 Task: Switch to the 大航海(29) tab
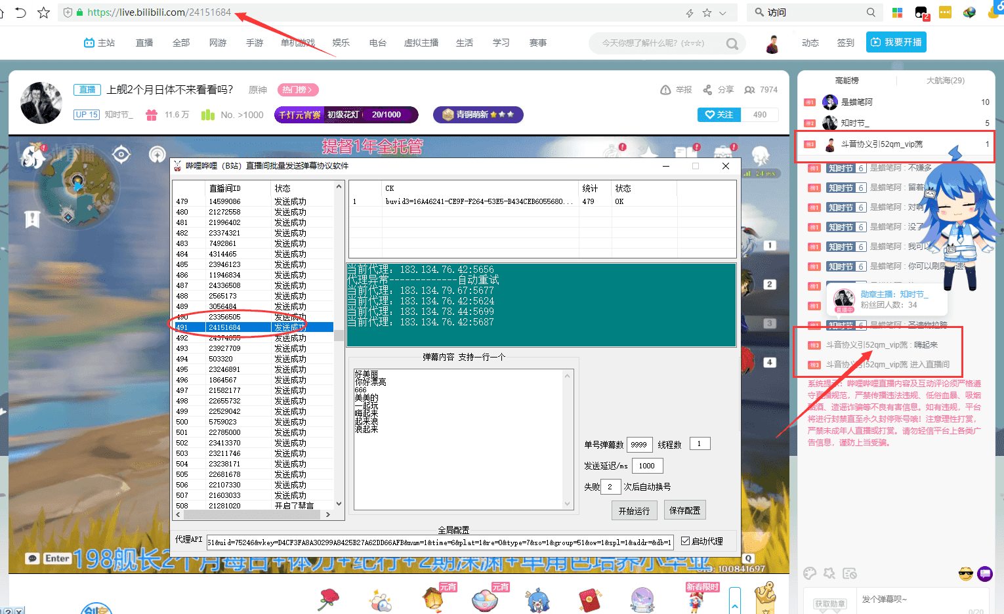[x=945, y=81]
